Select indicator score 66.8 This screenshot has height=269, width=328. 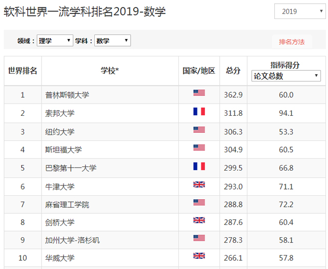[x=286, y=168]
